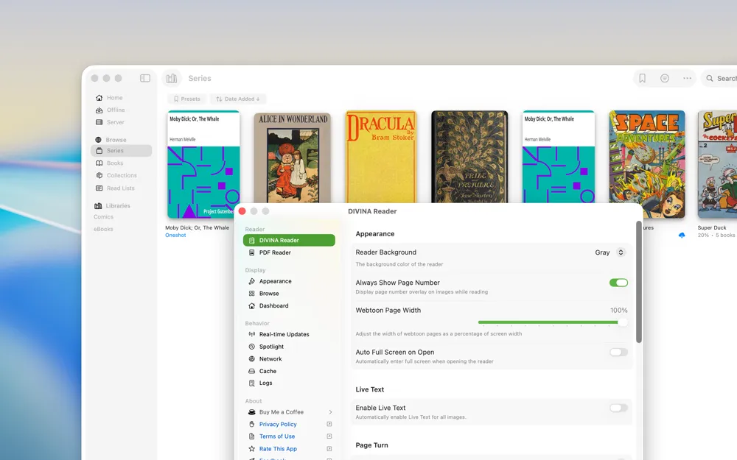Open the Privacy Policy link
The width and height of the screenshot is (737, 460).
coord(278,425)
